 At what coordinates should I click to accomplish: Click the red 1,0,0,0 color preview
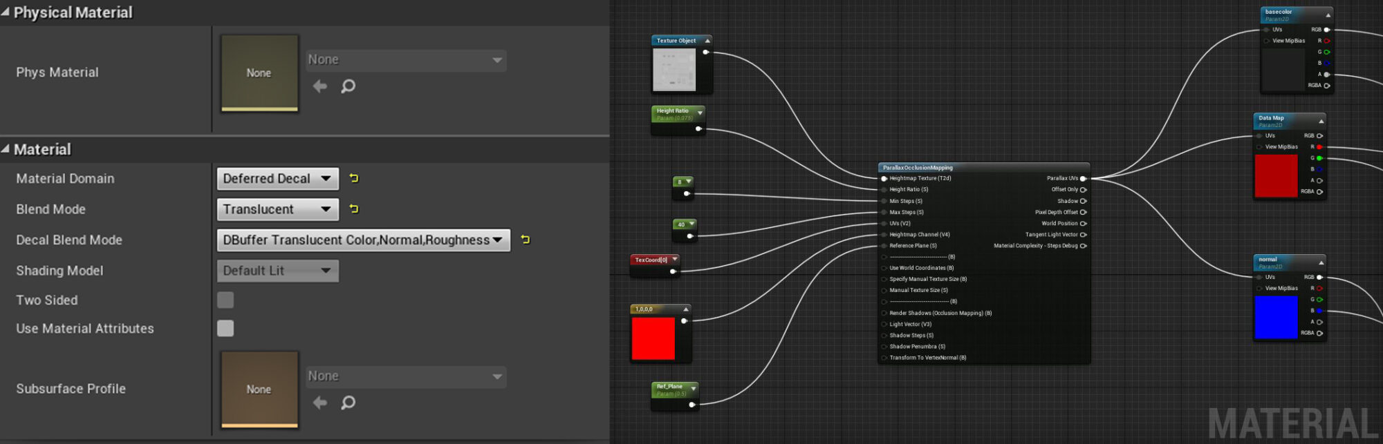click(x=653, y=338)
